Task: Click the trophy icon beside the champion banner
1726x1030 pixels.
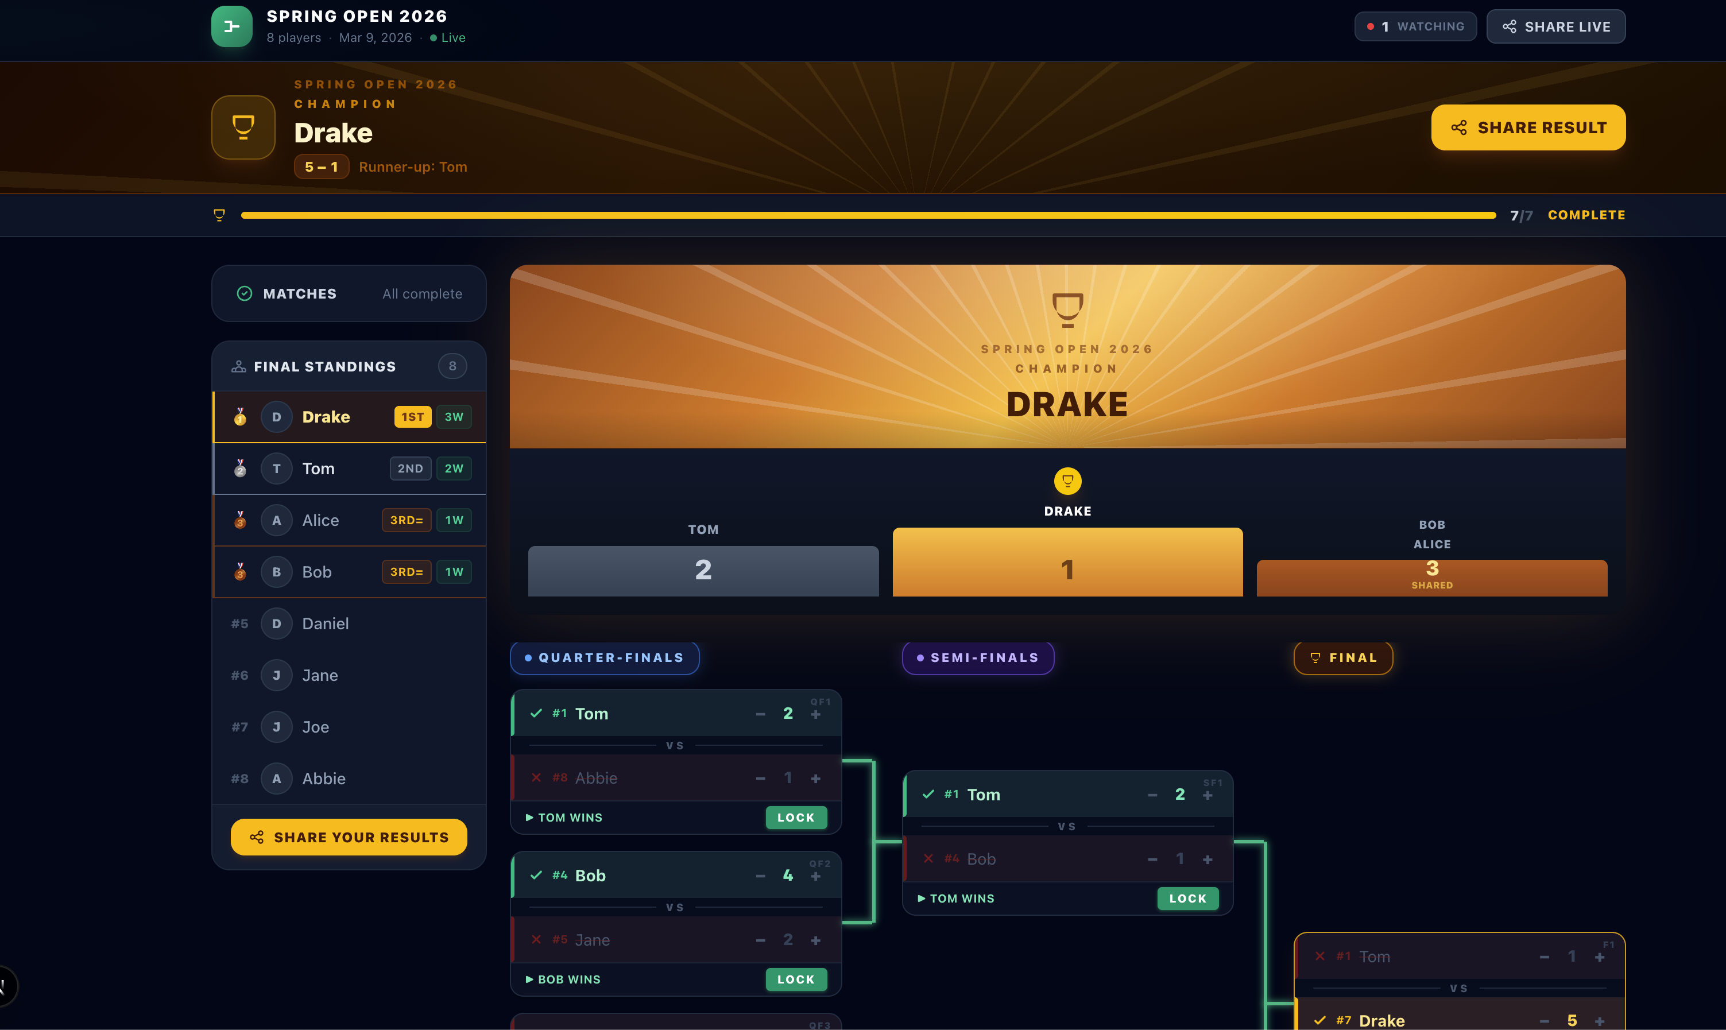Action: (242, 126)
